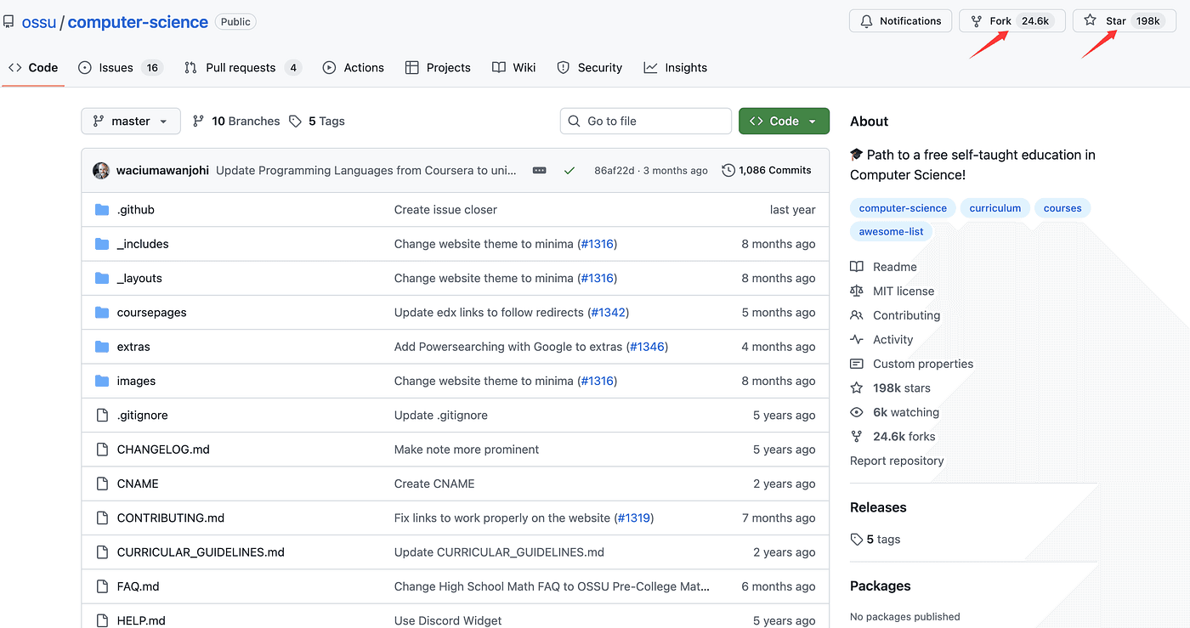The height and width of the screenshot is (628, 1190).
Task: Click the Star button icon
Action: 1090,20
